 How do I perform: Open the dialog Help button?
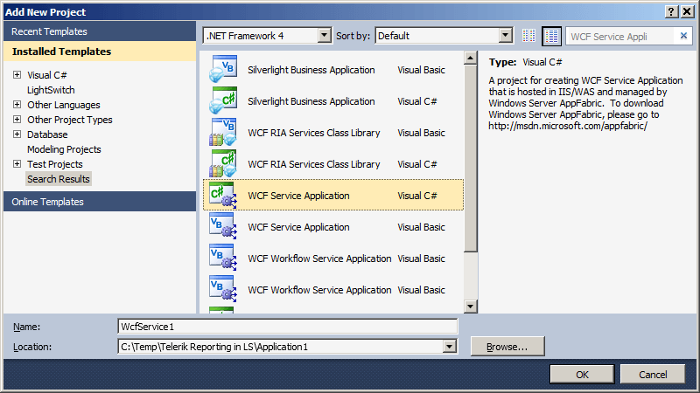click(671, 11)
